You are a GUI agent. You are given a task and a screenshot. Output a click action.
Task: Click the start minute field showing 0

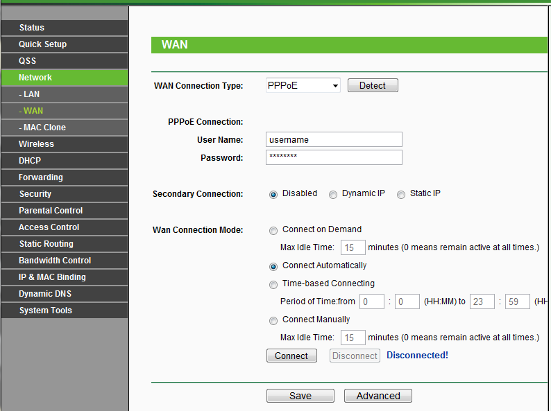[x=407, y=301]
